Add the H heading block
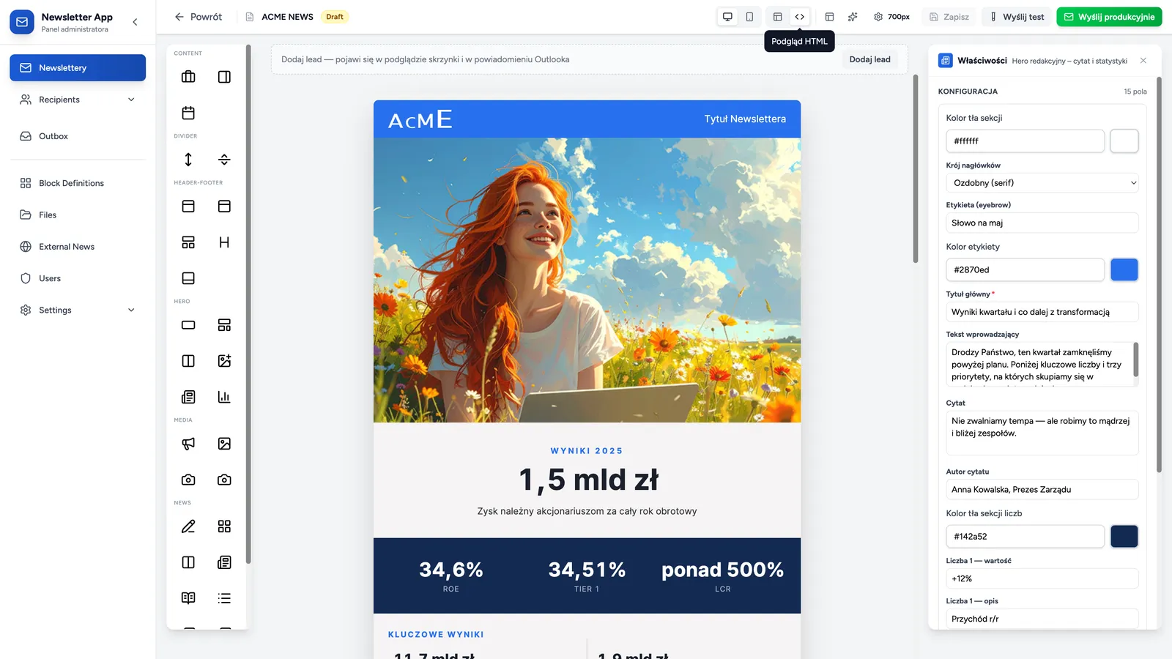 point(224,242)
